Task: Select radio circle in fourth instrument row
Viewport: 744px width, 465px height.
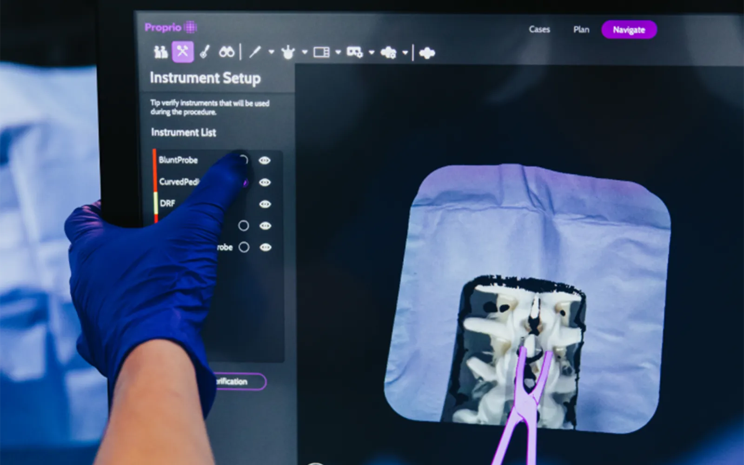Action: pos(243,226)
